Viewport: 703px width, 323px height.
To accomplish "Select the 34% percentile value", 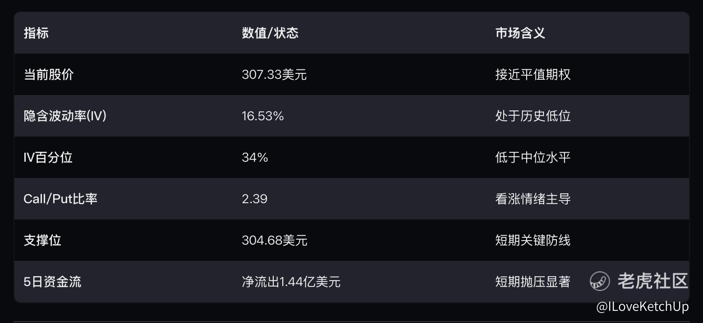I will tap(255, 157).
